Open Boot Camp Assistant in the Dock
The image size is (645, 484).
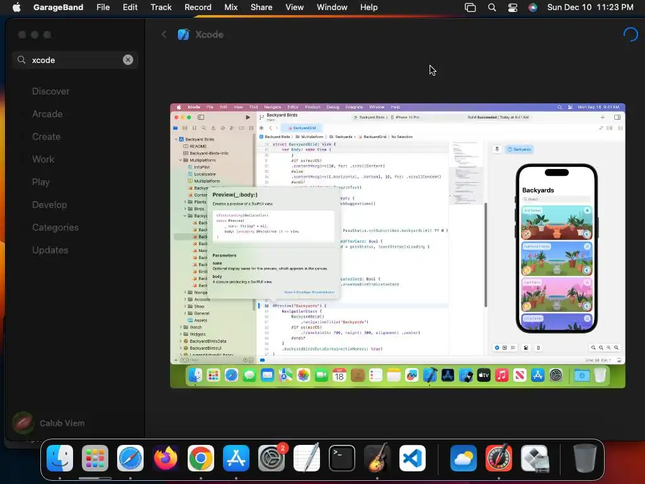[534, 458]
